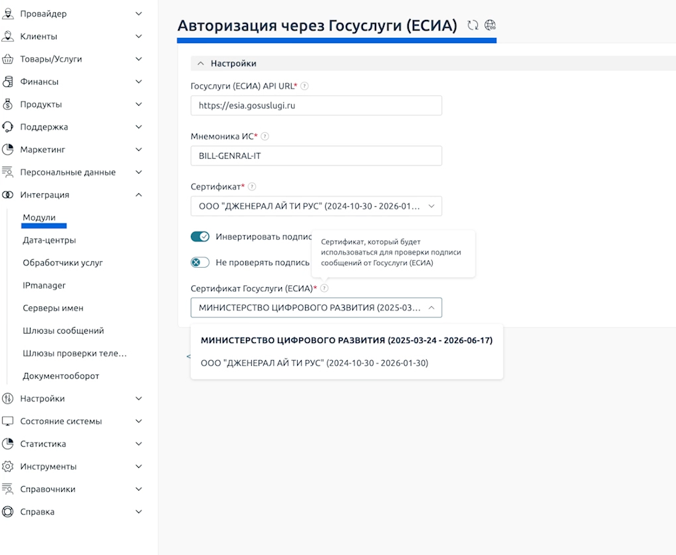Click the Справка lifebuoy icon
The width and height of the screenshot is (676, 555).
(8, 512)
